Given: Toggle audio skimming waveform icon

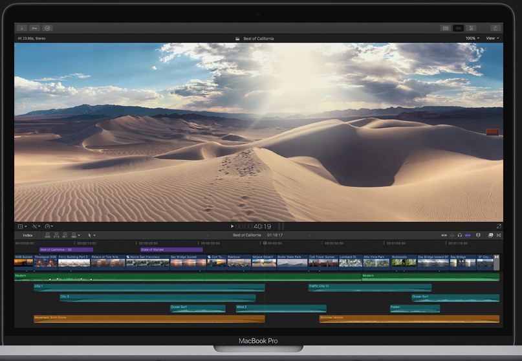Looking at the screenshot, I should (451, 235).
